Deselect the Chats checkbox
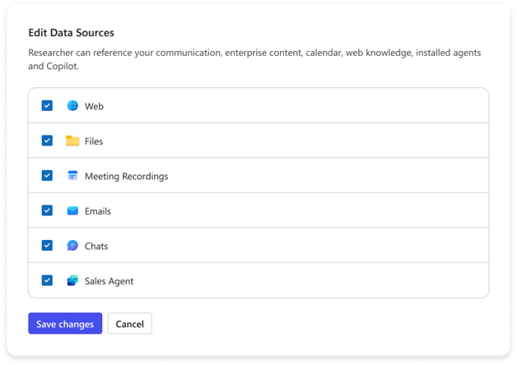Screen dimensions: 517x365 tap(48, 246)
